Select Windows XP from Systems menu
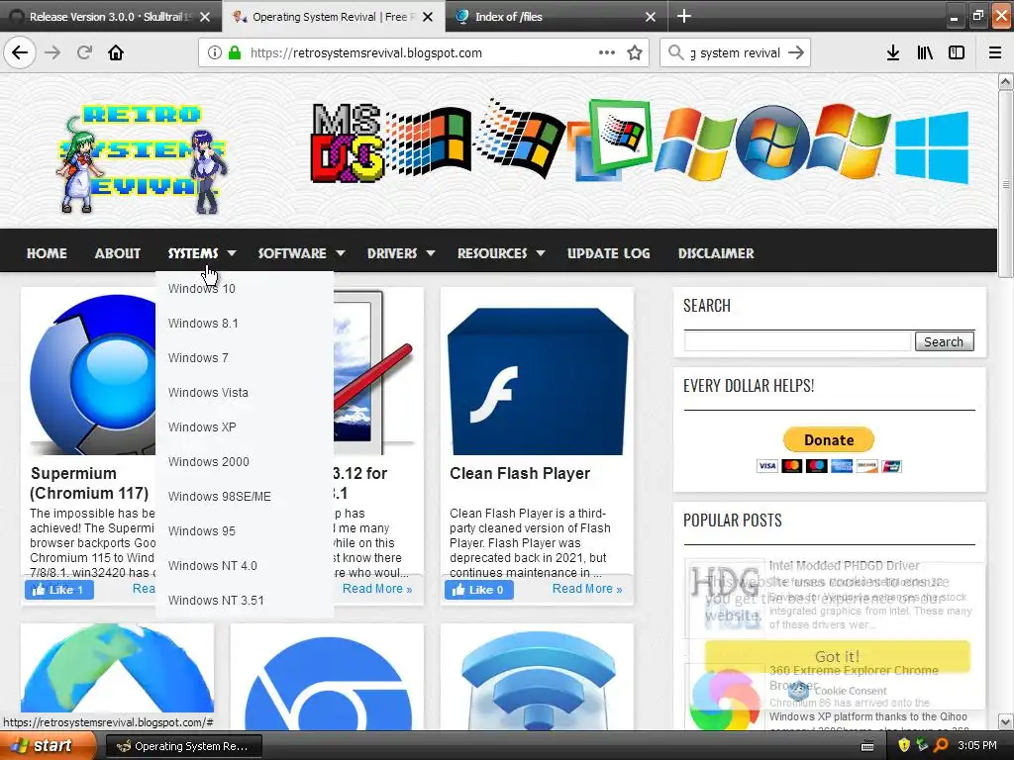Viewport: 1014px width, 760px height. click(x=245, y=427)
